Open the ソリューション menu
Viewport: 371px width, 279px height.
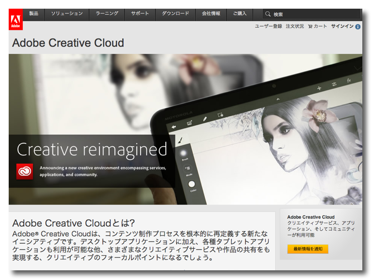click(x=67, y=14)
